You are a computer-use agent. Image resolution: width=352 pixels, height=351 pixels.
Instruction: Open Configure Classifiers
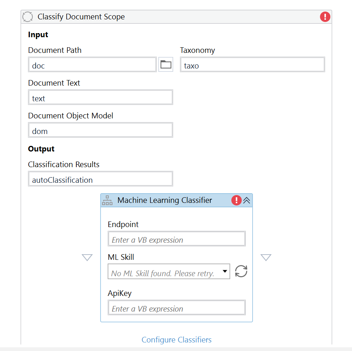pyautogui.click(x=176, y=339)
